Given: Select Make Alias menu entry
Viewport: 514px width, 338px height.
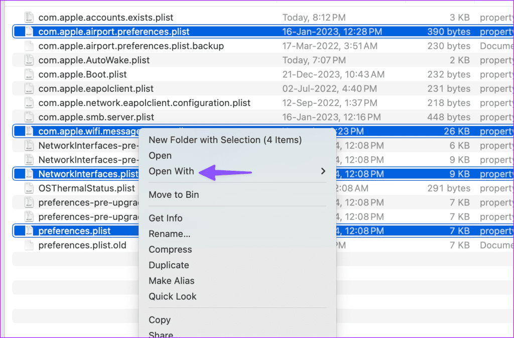Looking at the screenshot, I should coord(171,281).
